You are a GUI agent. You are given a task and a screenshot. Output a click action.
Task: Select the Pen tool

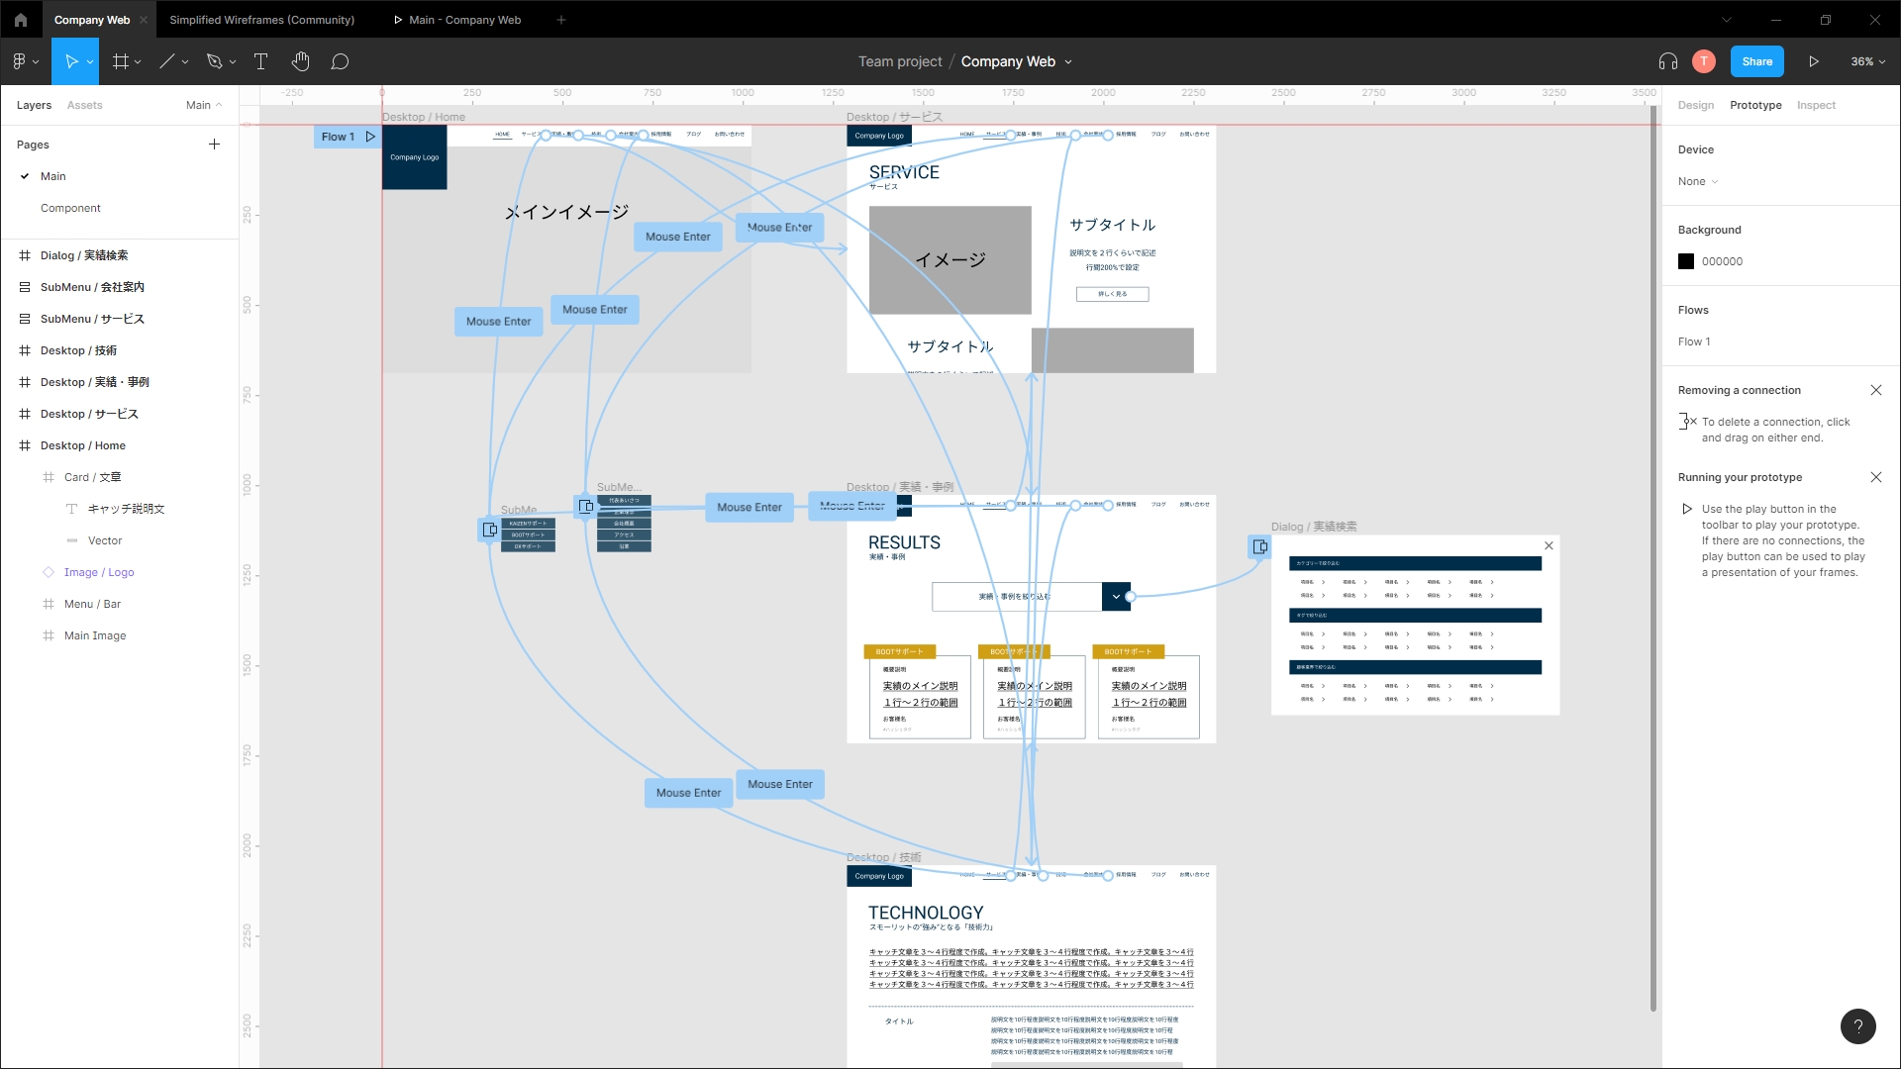pos(214,61)
